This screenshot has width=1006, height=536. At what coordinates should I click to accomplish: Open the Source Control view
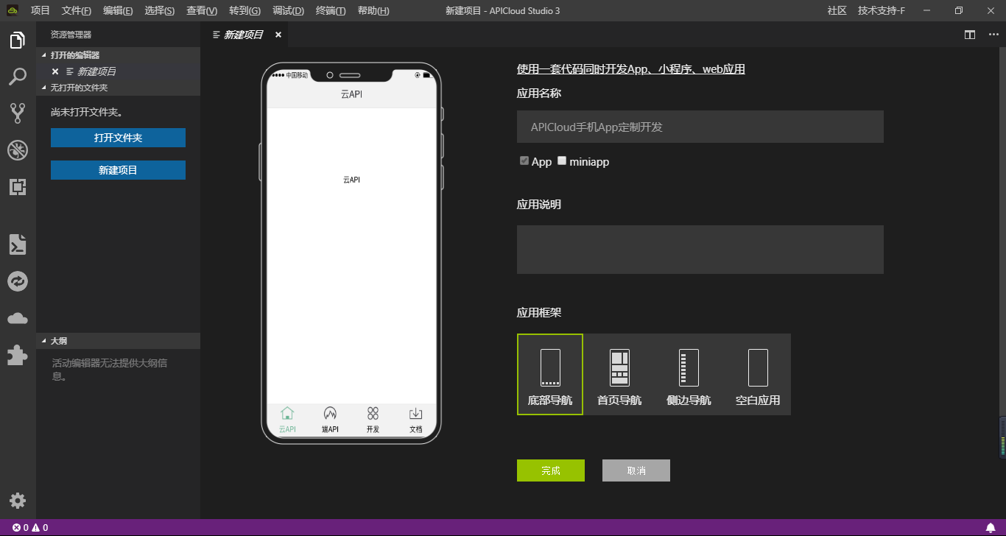tap(18, 113)
